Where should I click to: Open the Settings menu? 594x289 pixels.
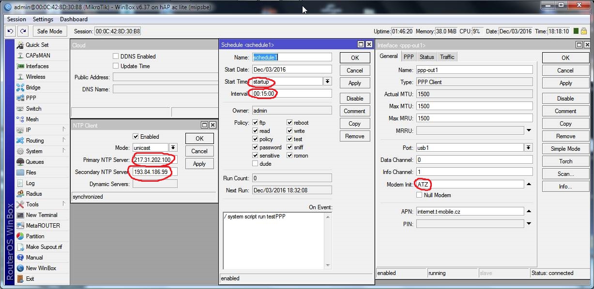pos(43,19)
